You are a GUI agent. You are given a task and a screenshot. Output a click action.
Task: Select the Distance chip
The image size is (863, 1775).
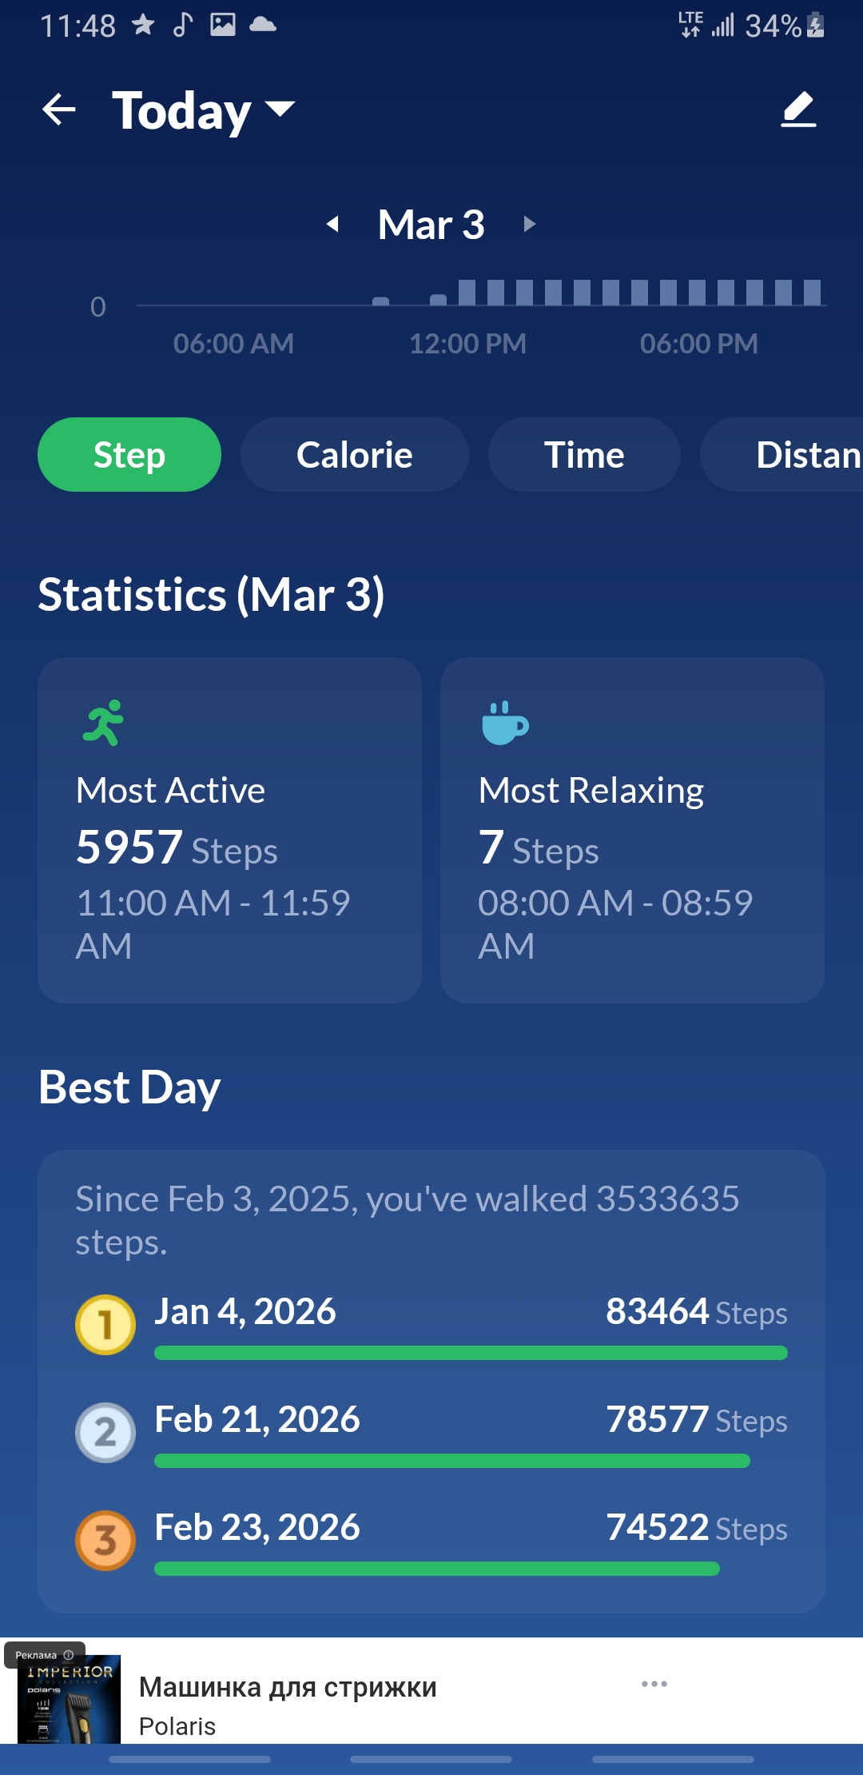(781, 454)
